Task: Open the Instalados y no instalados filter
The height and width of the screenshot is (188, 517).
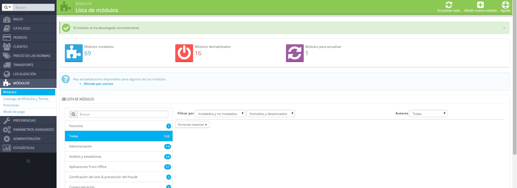Action: click(220, 114)
